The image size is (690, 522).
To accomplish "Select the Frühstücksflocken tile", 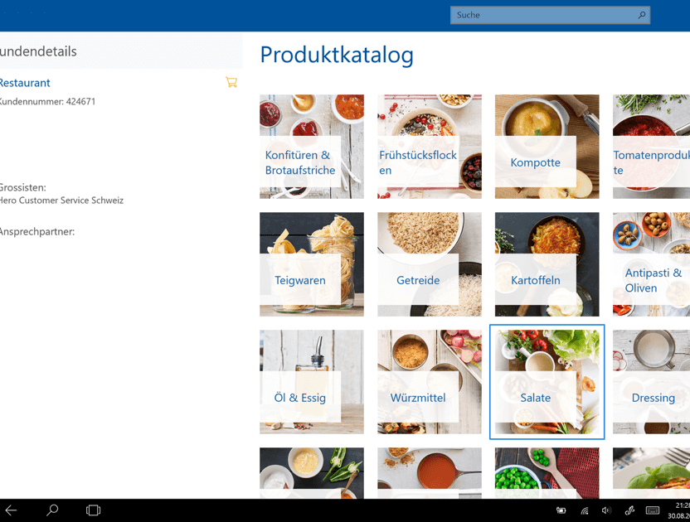I will coord(429,147).
